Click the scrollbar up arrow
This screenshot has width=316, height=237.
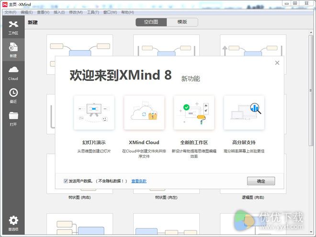pos(311,32)
